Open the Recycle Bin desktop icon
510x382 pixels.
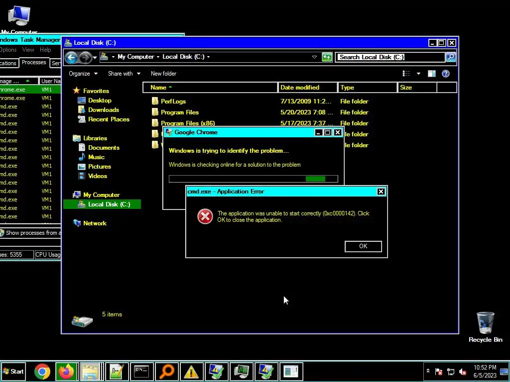pyautogui.click(x=485, y=327)
